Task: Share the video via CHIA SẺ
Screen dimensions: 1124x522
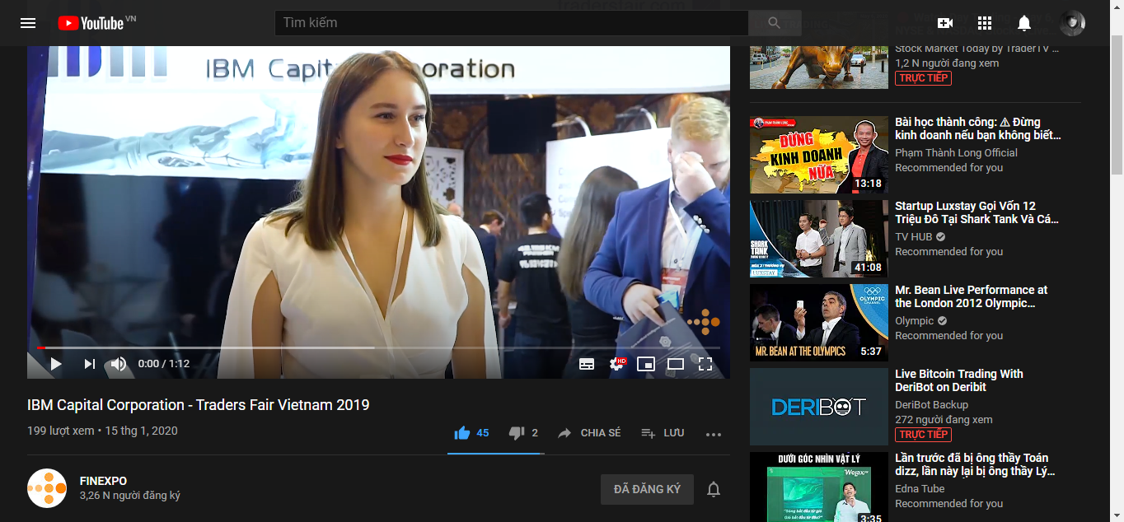Action: pyautogui.click(x=589, y=433)
